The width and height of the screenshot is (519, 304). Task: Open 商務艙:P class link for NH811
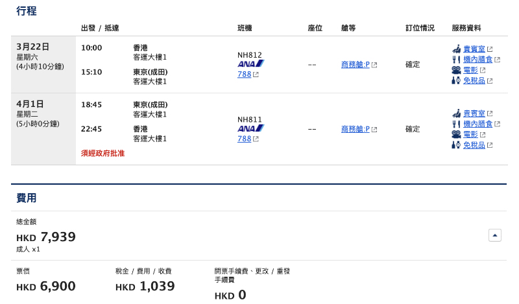355,129
